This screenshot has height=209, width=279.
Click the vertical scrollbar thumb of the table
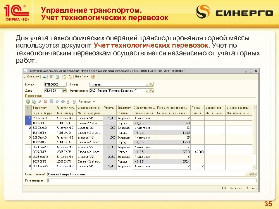(x=255, y=132)
